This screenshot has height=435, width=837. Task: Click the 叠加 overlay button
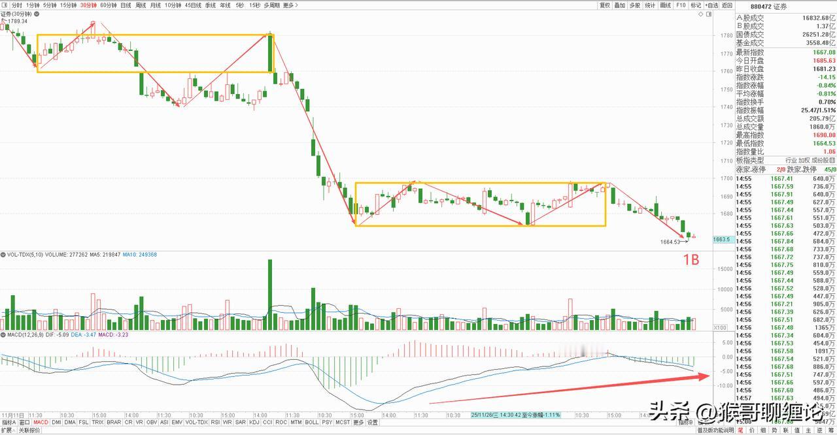620,5
